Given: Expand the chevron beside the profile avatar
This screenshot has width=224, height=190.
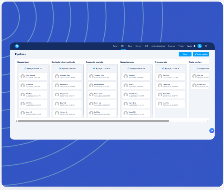Looking at the screenshot, I should 203,46.
